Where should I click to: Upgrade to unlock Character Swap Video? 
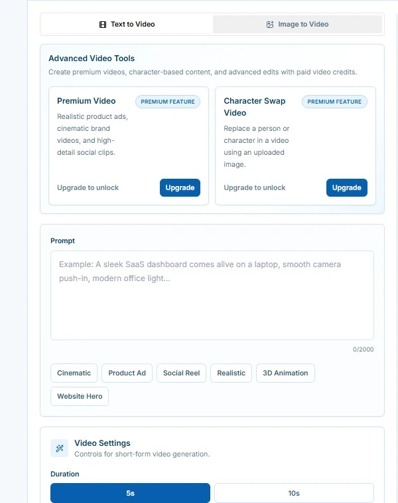point(347,187)
